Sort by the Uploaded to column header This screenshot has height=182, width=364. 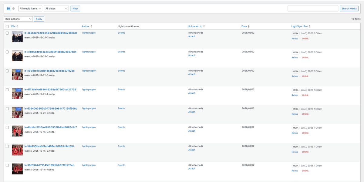point(195,26)
